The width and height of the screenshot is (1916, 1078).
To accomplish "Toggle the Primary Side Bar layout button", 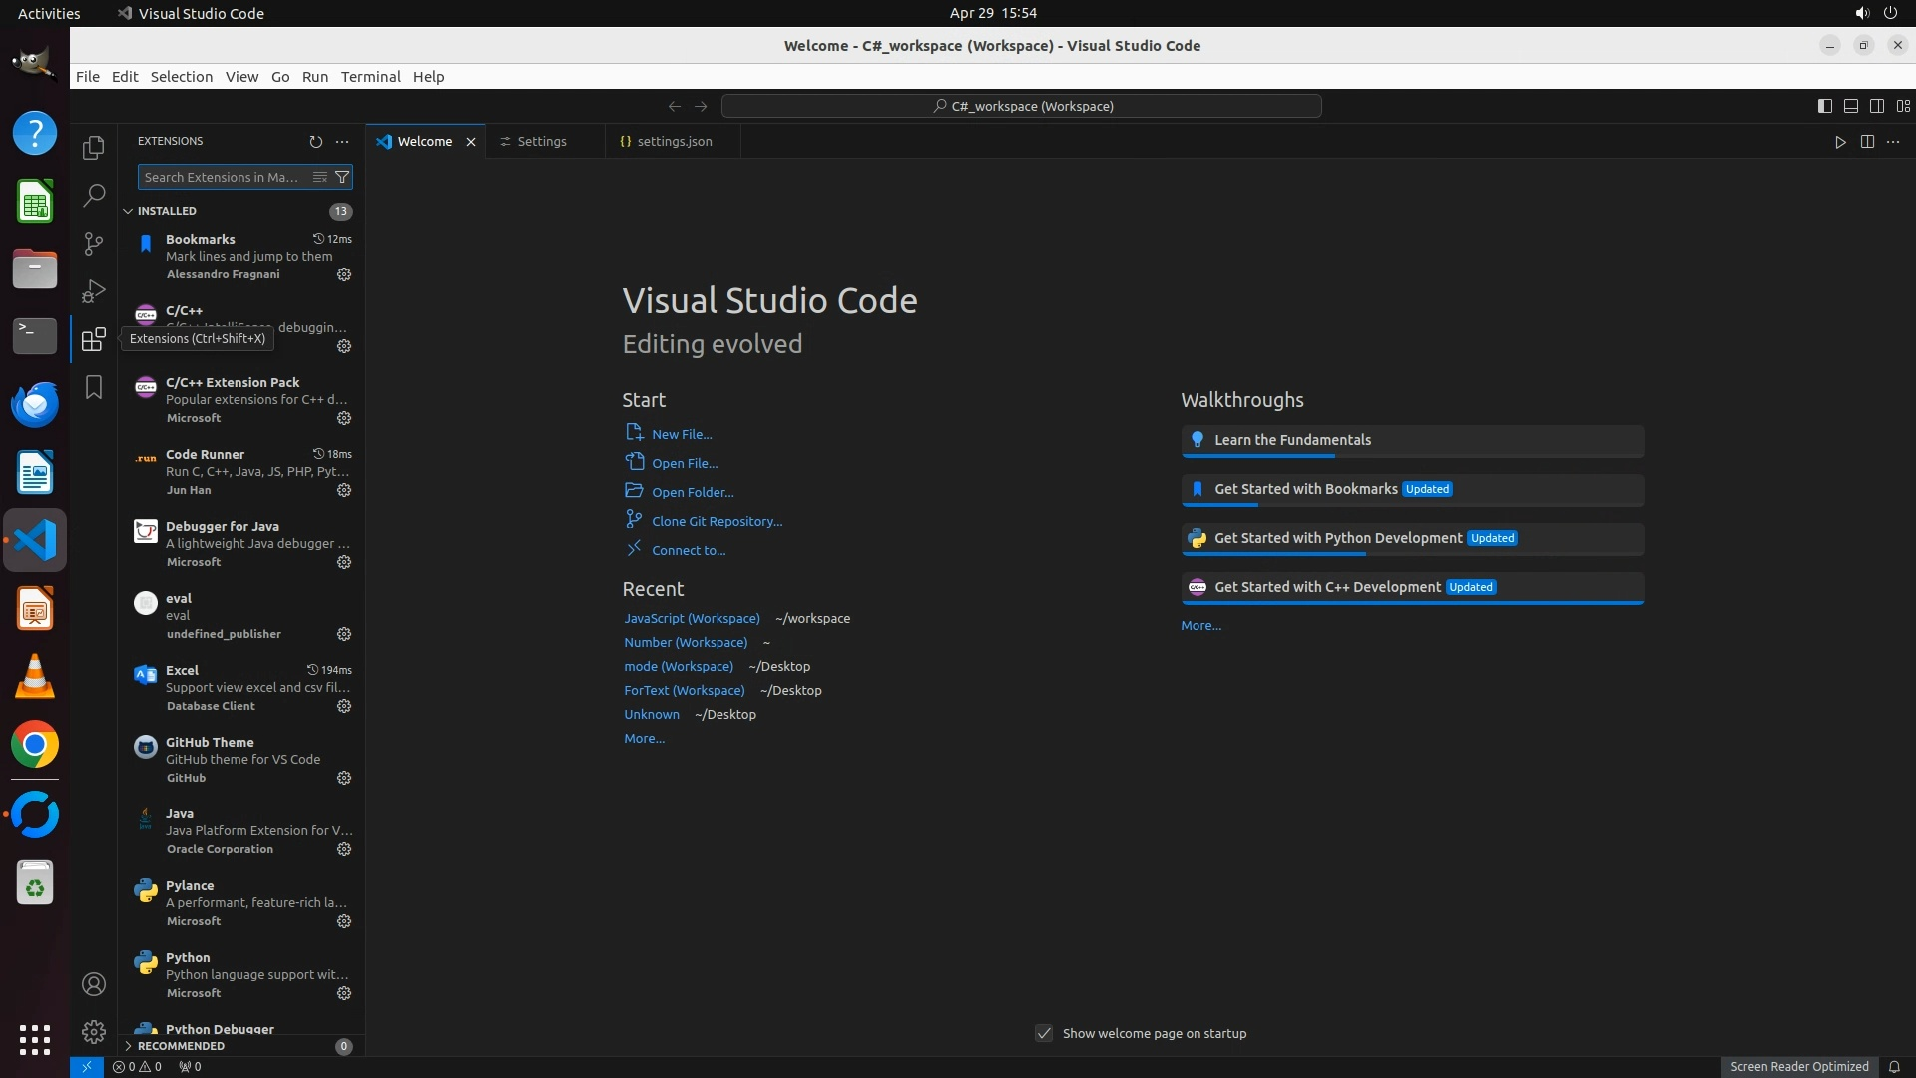I will 1824,106.
